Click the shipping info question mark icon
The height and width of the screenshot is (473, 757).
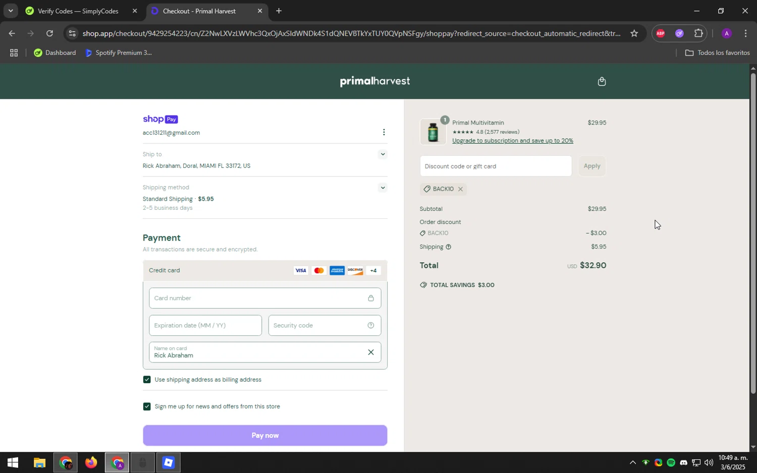448,247
